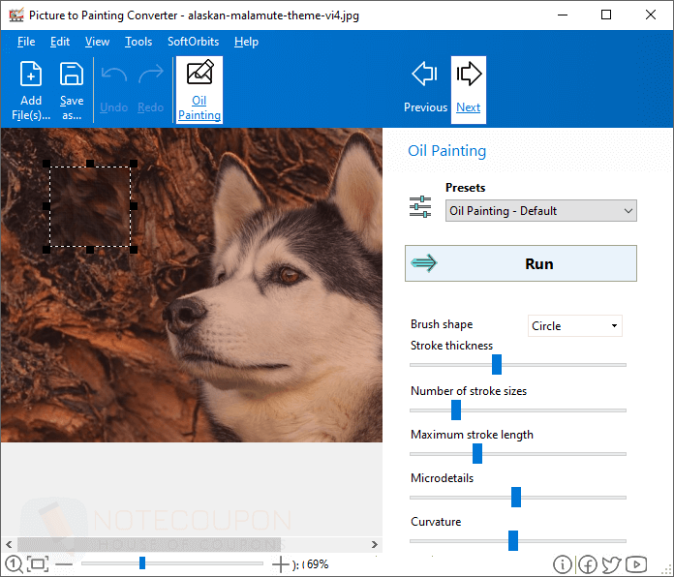Click the fit to window icon
The height and width of the screenshot is (577, 674).
[38, 564]
